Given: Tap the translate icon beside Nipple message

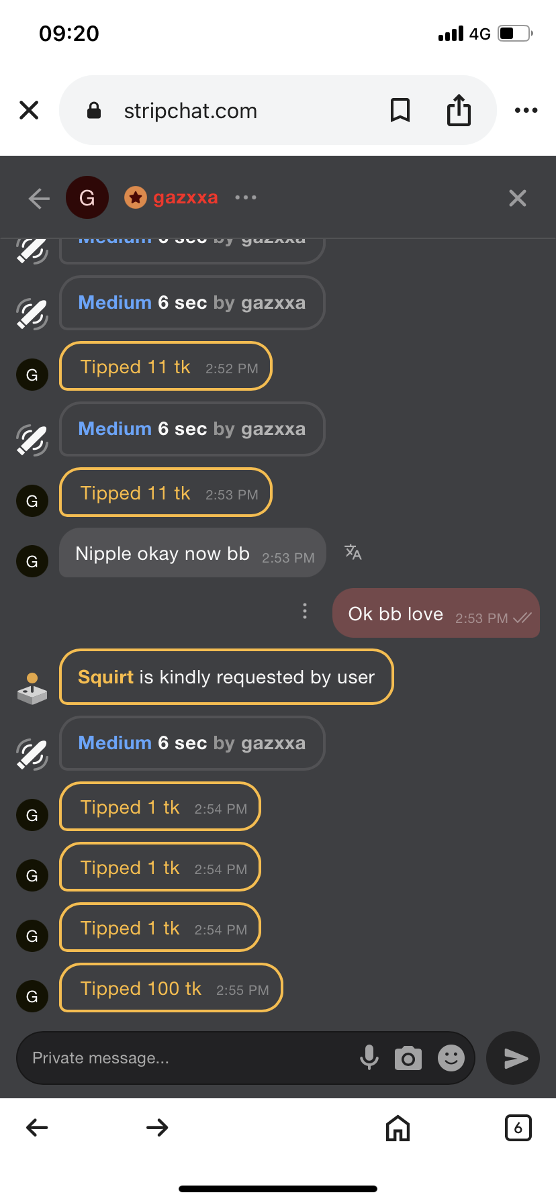Looking at the screenshot, I should point(353,552).
